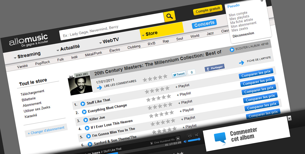The image size is (305, 154).
Task: Open Ma fiche artiste in the Pseudo menu
Action: pyautogui.click(x=242, y=21)
